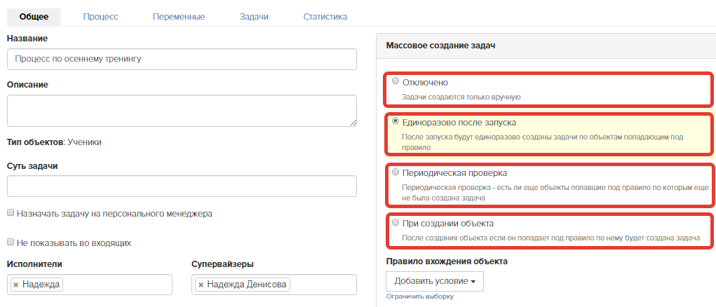Tick Не показывать во входящих checkbox
The height and width of the screenshot is (307, 716).
11,243
